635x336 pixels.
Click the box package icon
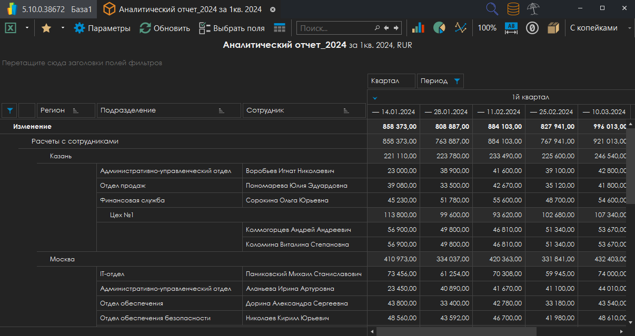pos(553,28)
